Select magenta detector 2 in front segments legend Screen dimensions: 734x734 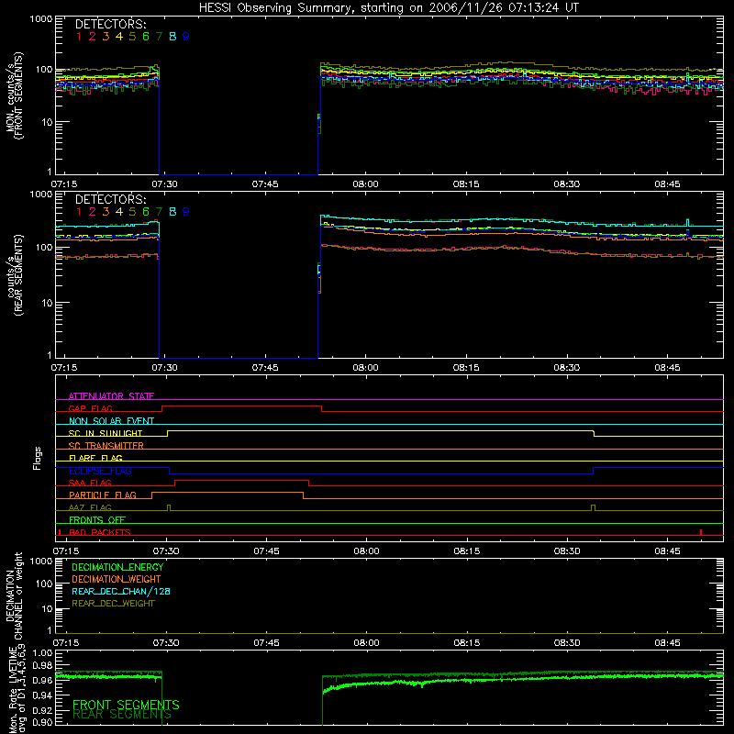point(93,37)
